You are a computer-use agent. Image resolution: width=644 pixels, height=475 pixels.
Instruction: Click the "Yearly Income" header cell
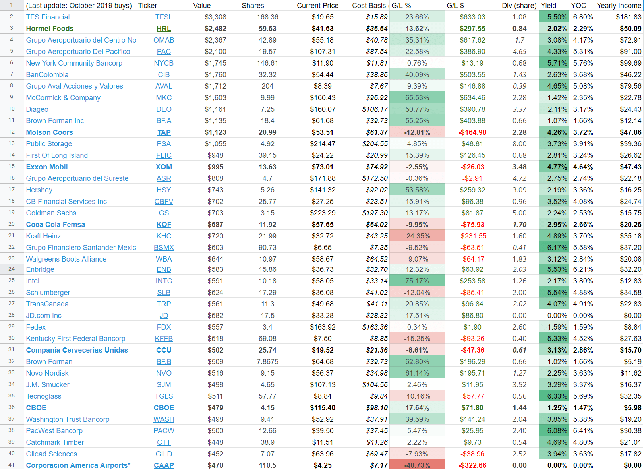(619, 6)
